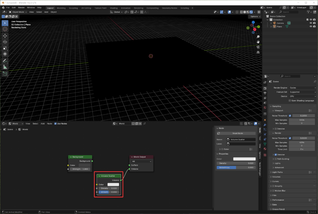This screenshot has width=318, height=214.
Task: Open the Node Wrangler sidebar tab
Action: tap(260, 169)
